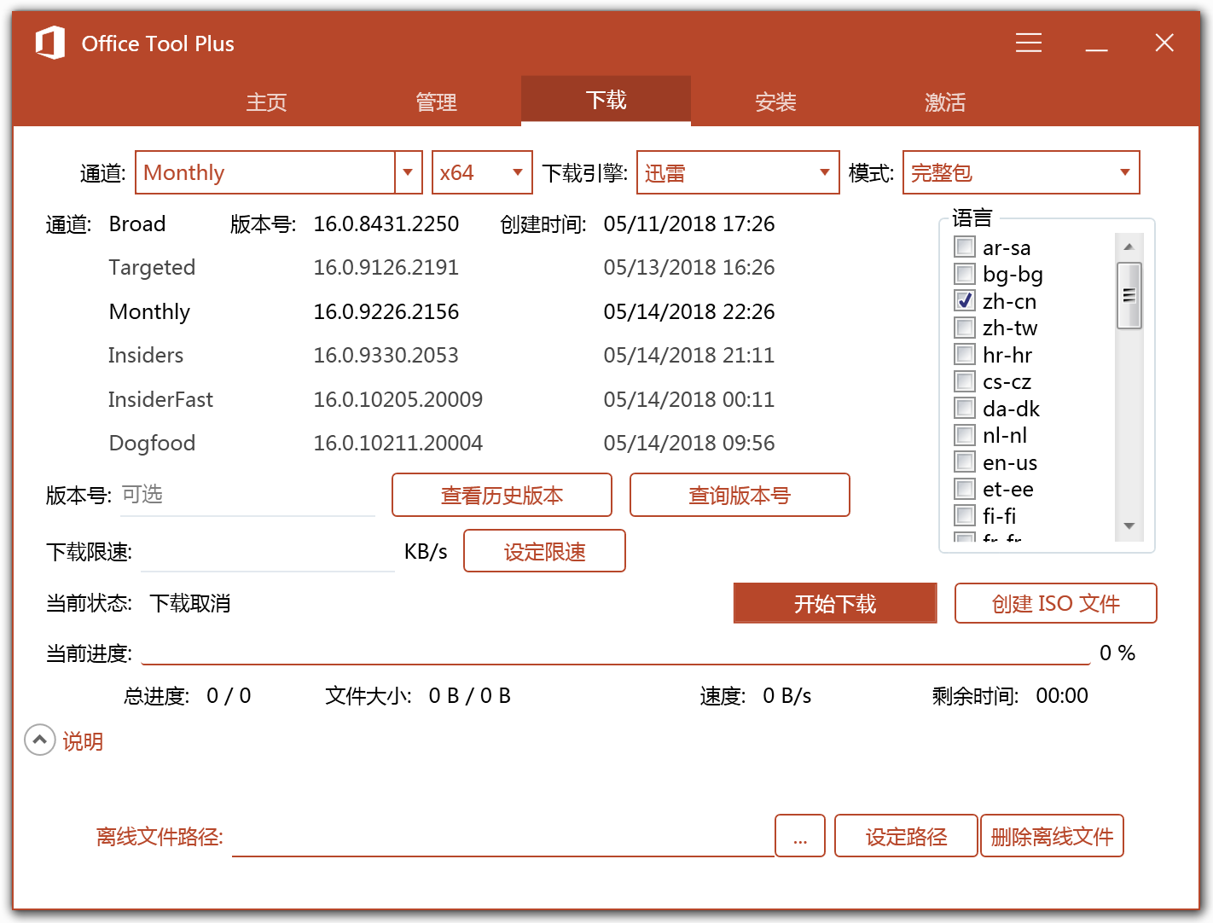This screenshot has height=923, width=1213.
Task: Open the x64 architecture dropdown
Action: click(x=482, y=172)
